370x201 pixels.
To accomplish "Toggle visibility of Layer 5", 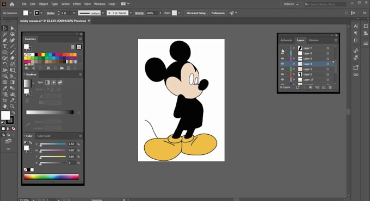I will [282, 59].
